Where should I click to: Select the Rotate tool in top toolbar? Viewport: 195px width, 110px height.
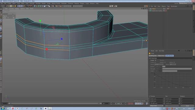13,6
